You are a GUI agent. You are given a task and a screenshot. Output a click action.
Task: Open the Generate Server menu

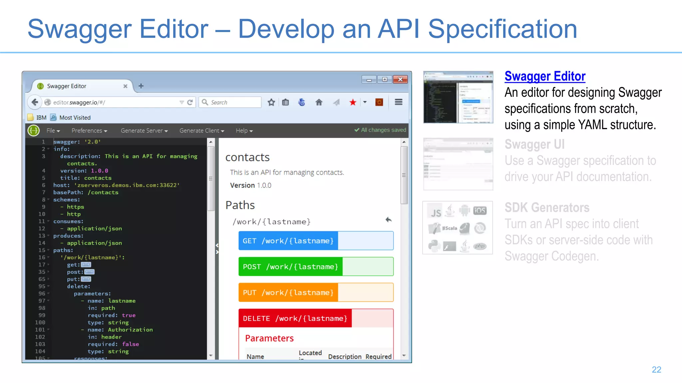[x=144, y=131]
